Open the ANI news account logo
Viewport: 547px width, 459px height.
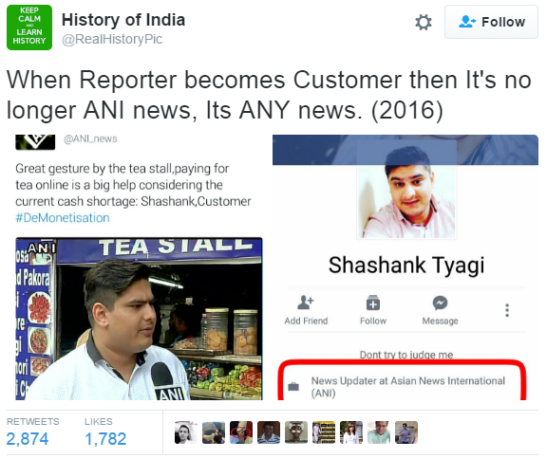[x=35, y=142]
